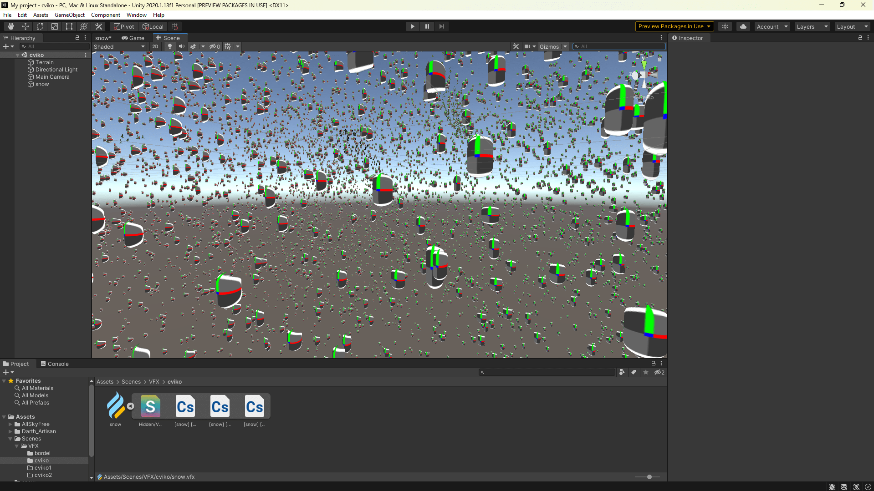Select the snow VFX asset thumbnail

[x=116, y=406]
